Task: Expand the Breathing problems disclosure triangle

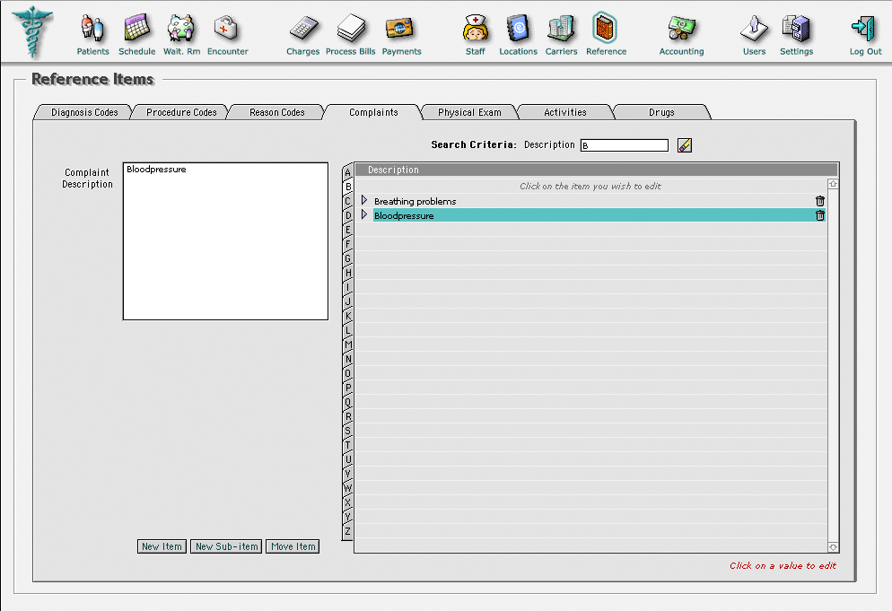Action: click(x=364, y=200)
